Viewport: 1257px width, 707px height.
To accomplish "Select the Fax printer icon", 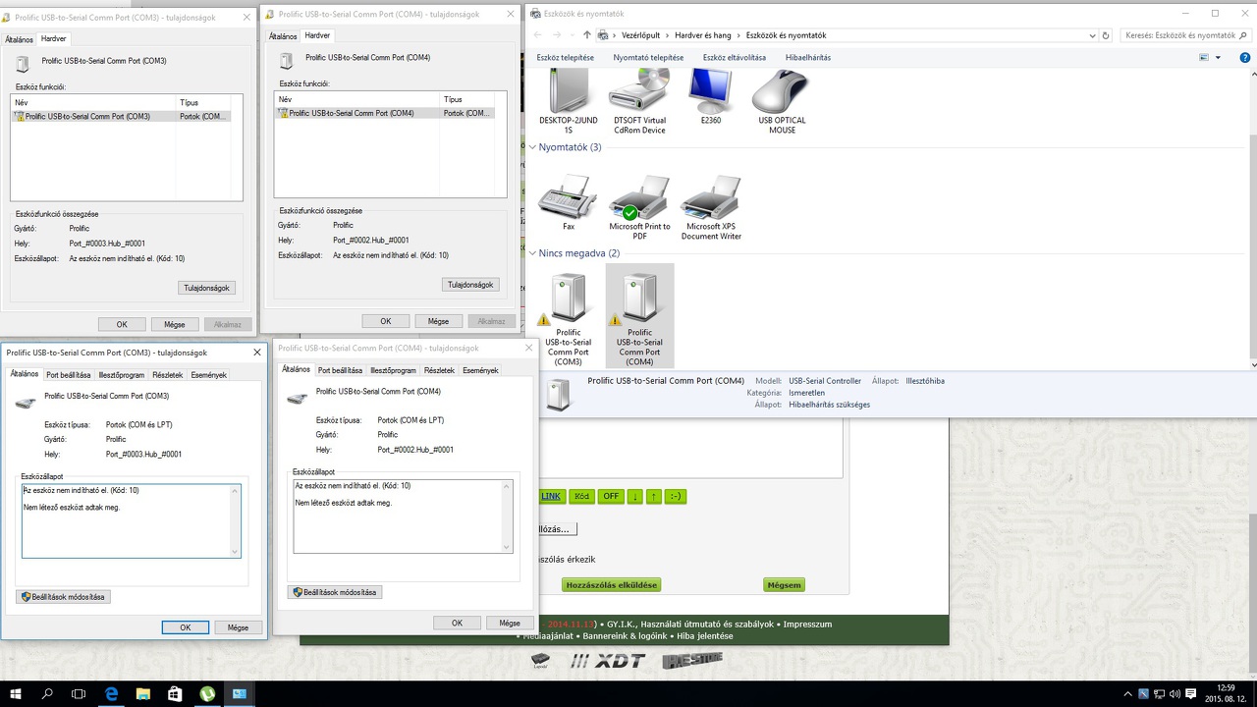I will [x=569, y=203].
